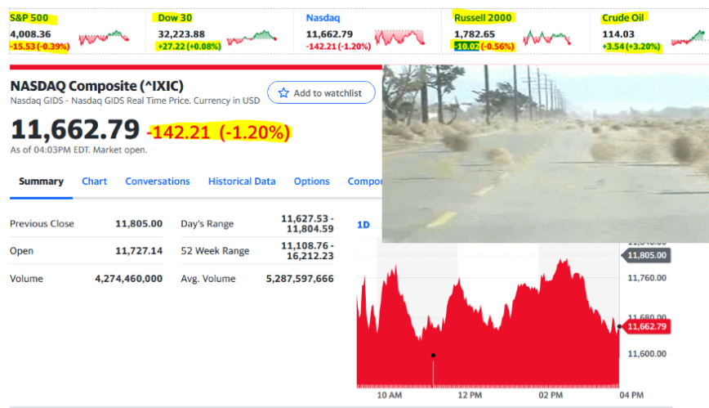Viewport: 709px width, 408px height.
Task: Click the Crude Oil change +3.54 (+3.20%)
Action: (x=631, y=46)
